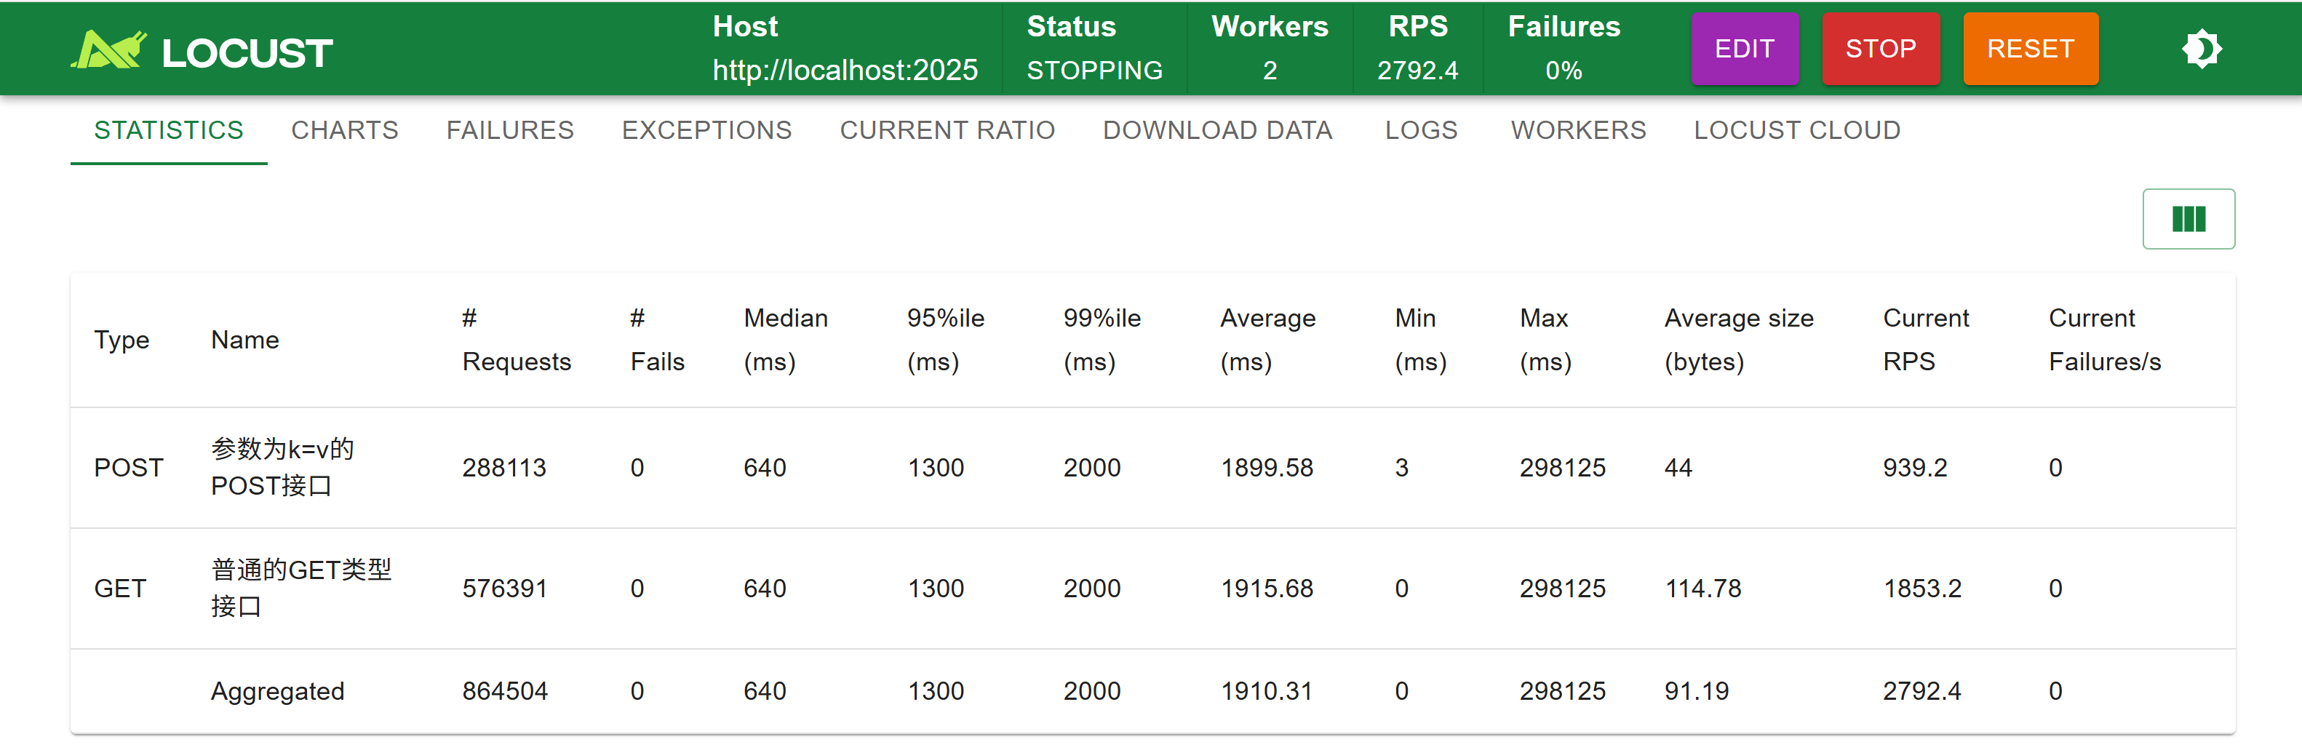This screenshot has width=2302, height=750.
Task: Click average size value 114.78
Action: [x=1703, y=589]
